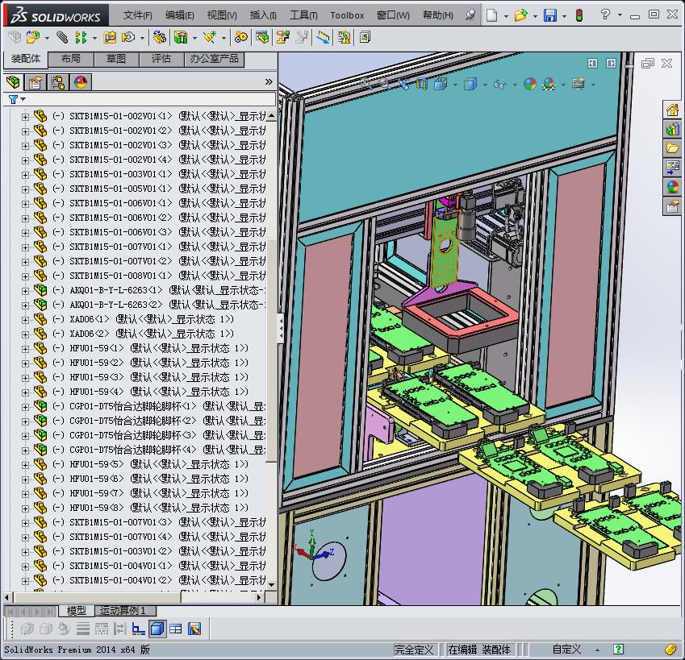Screen dimensions: 685x660
Task: Expand the XAD06<1> component node
Action: pos(25,319)
